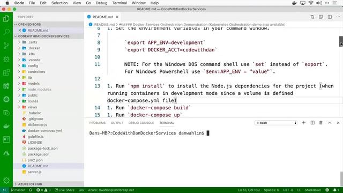The width and height of the screenshot is (343, 193).
Task: Click open preview to the side icon
Action: tap(321, 17)
